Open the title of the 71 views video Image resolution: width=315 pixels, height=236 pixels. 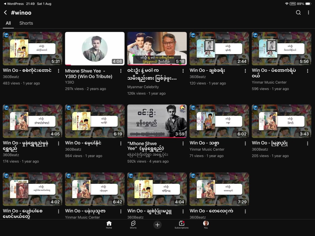point(204,143)
